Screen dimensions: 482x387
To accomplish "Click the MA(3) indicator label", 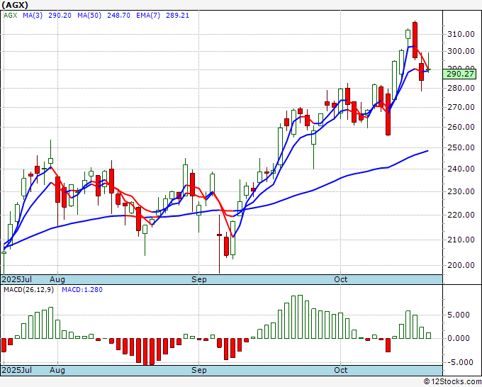I will (x=33, y=16).
